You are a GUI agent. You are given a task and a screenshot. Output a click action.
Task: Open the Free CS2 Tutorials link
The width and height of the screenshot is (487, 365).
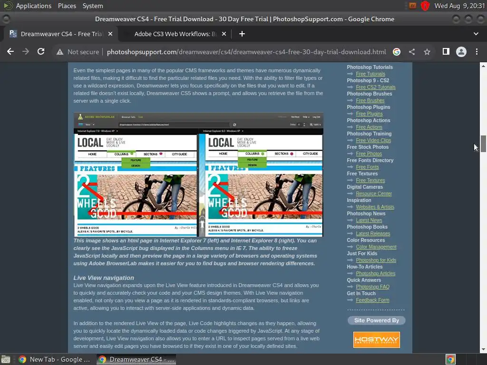coord(376,87)
